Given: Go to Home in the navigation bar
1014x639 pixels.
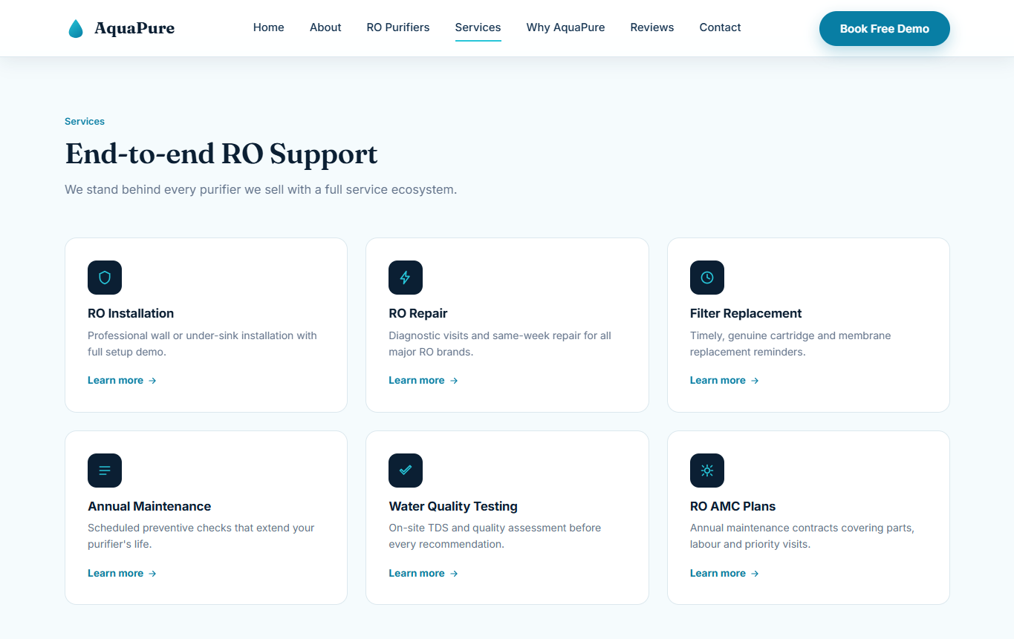Looking at the screenshot, I should [x=269, y=27].
